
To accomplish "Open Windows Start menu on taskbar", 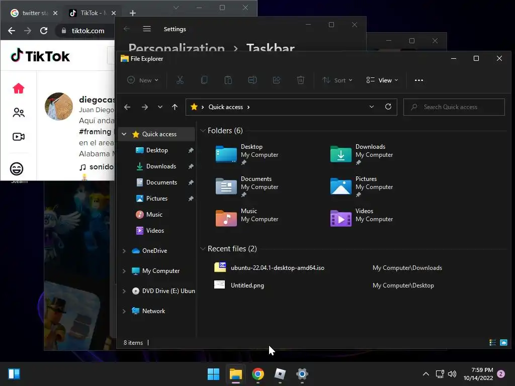I will tap(213, 374).
